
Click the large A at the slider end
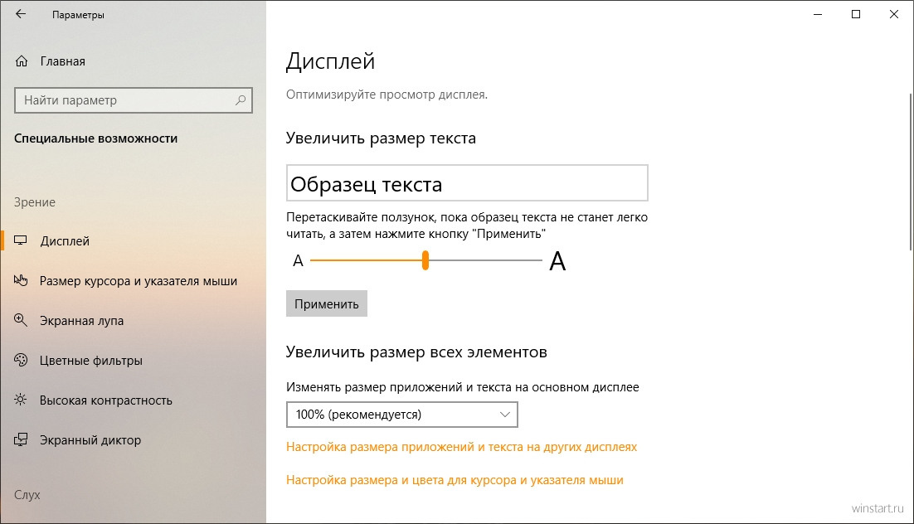[557, 261]
